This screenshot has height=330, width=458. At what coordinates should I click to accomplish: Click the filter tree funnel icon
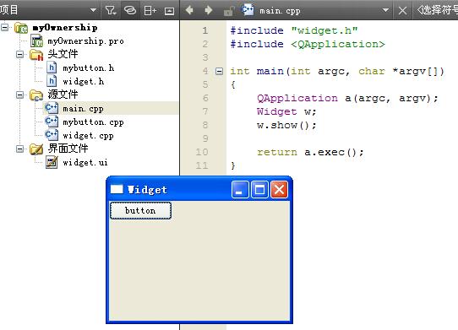pos(111,10)
